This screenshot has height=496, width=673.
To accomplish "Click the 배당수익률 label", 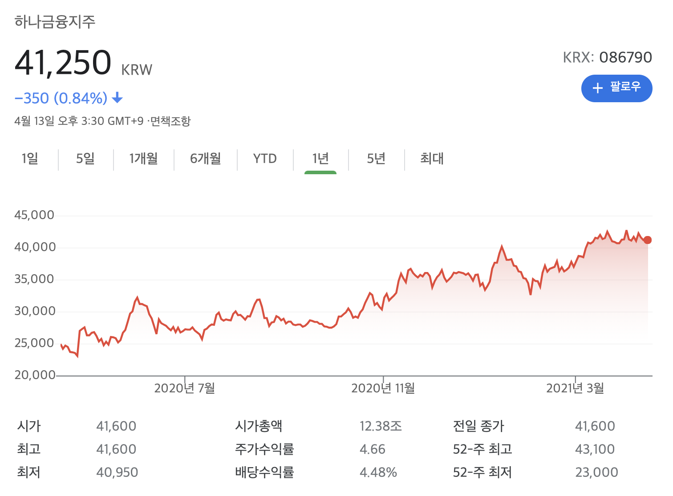I will (x=264, y=472).
